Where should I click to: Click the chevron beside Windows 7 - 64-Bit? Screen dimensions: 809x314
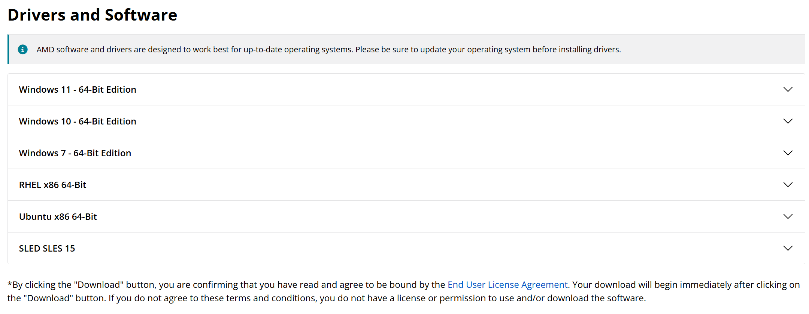click(788, 153)
